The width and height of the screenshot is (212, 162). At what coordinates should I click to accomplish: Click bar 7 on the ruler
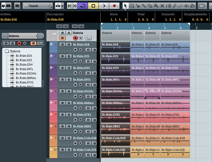197,28
